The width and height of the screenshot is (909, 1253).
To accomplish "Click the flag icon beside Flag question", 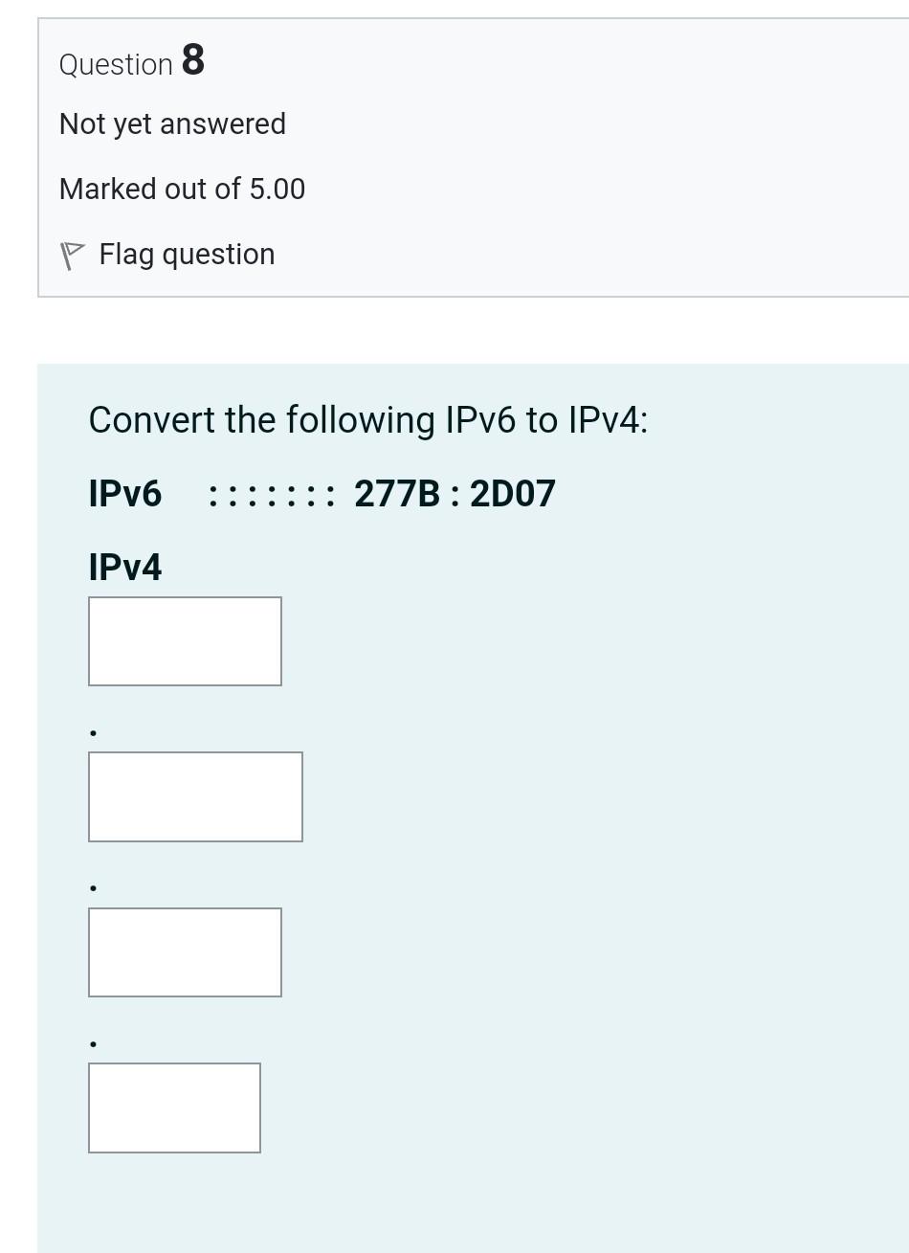I will point(73,255).
